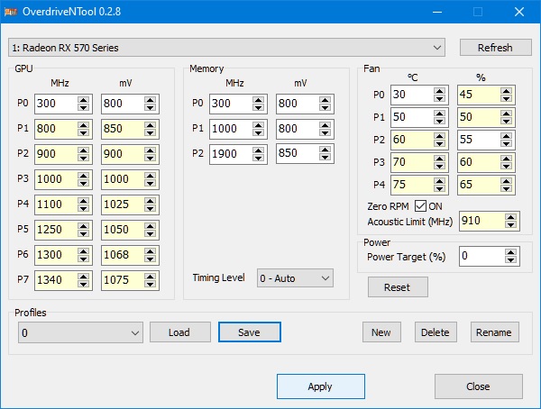Decrease Memory P0 mV with down spinner arrow
Viewport: 541px width, 409px height.
click(x=325, y=107)
